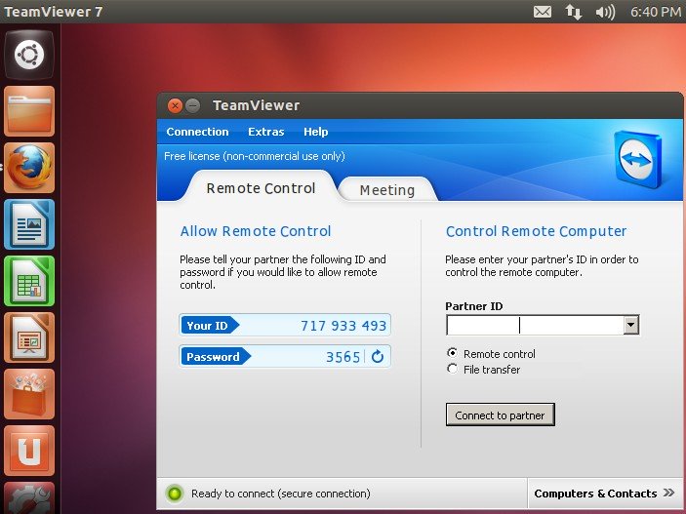
Task: Click the mail envelope indicator in top panel
Action: (542, 12)
